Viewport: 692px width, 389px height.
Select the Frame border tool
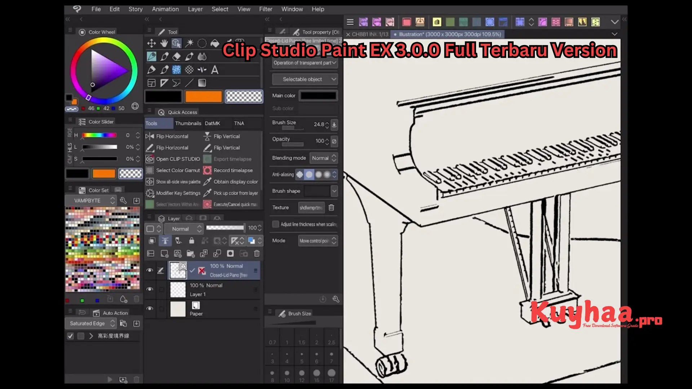[151, 83]
